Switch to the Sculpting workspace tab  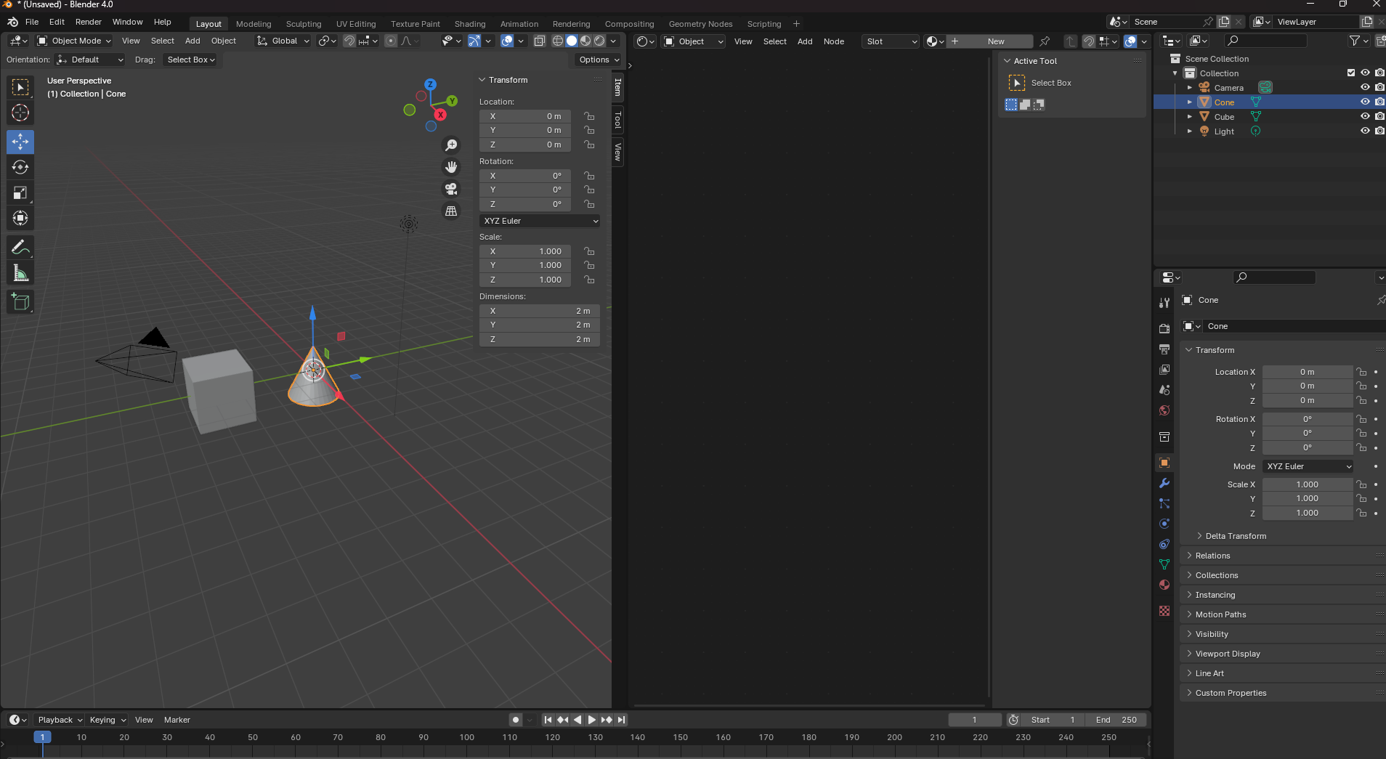tap(303, 24)
